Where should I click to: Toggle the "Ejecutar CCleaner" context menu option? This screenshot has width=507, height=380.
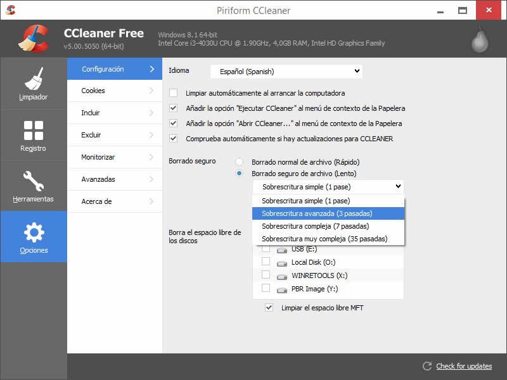pyautogui.click(x=174, y=108)
